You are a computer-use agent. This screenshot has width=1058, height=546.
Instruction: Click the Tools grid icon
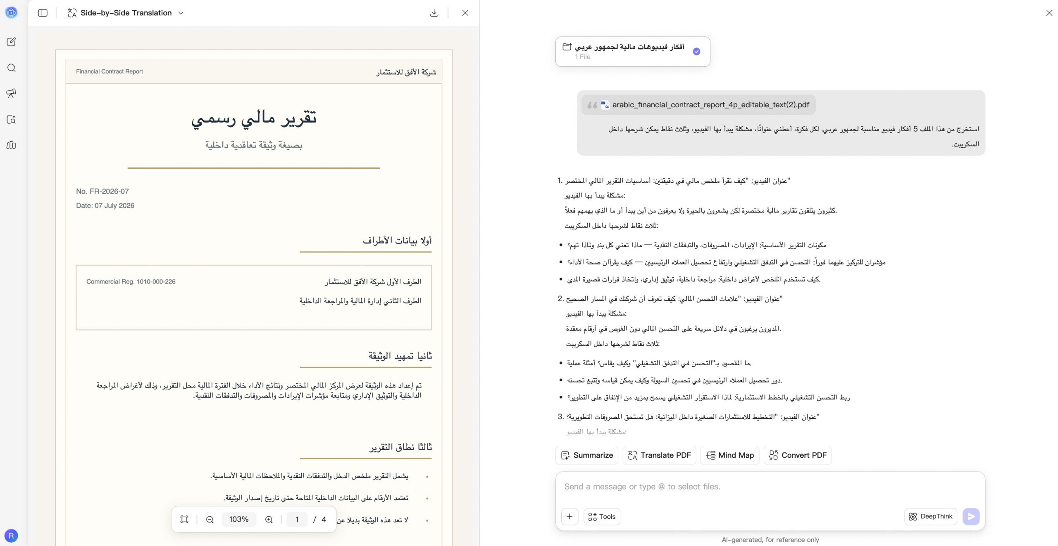pyautogui.click(x=592, y=516)
